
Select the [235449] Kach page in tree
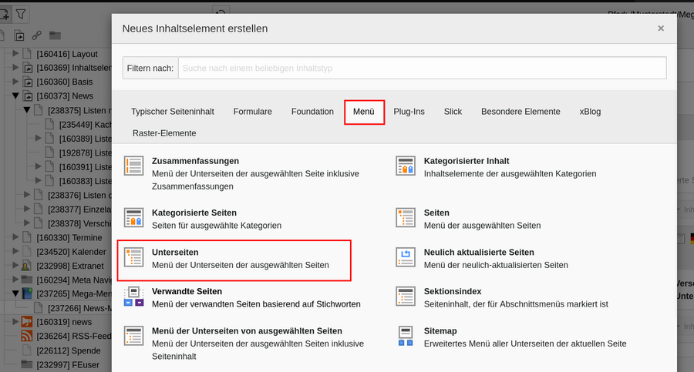pos(86,124)
